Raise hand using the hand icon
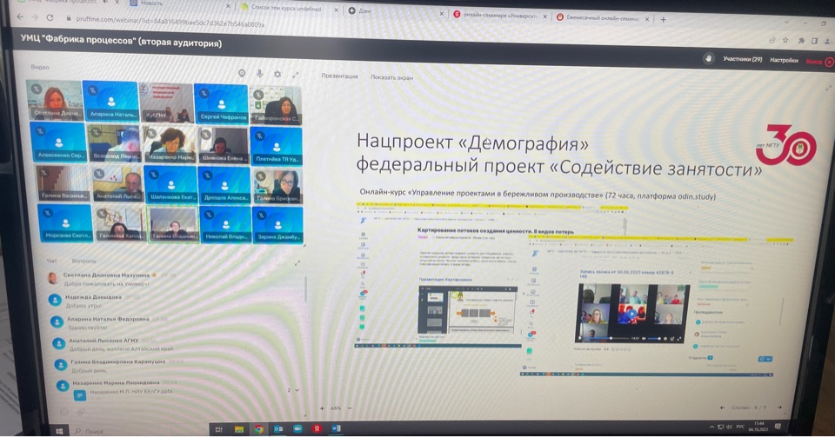 (x=708, y=58)
